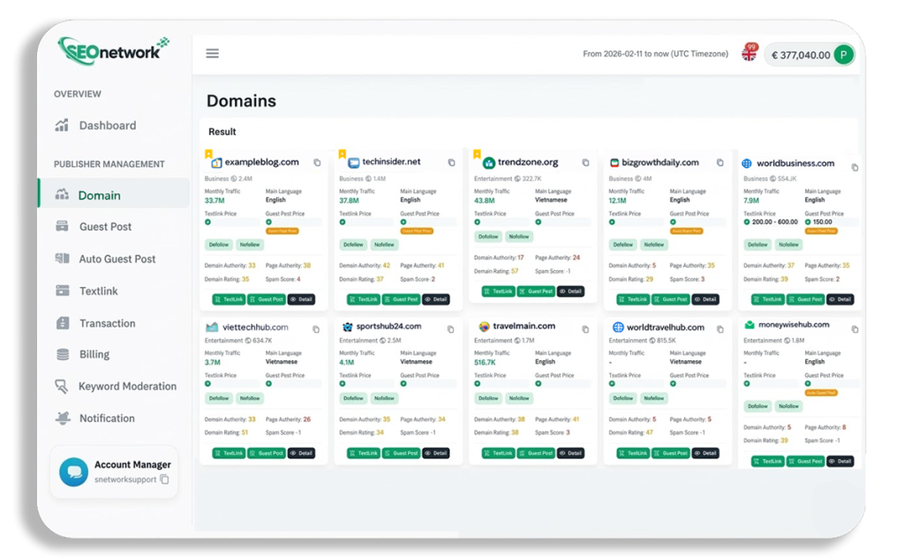Viewport: 904px width, 558px height.
Task: Open the Auto Guest Post section
Action: point(117,259)
